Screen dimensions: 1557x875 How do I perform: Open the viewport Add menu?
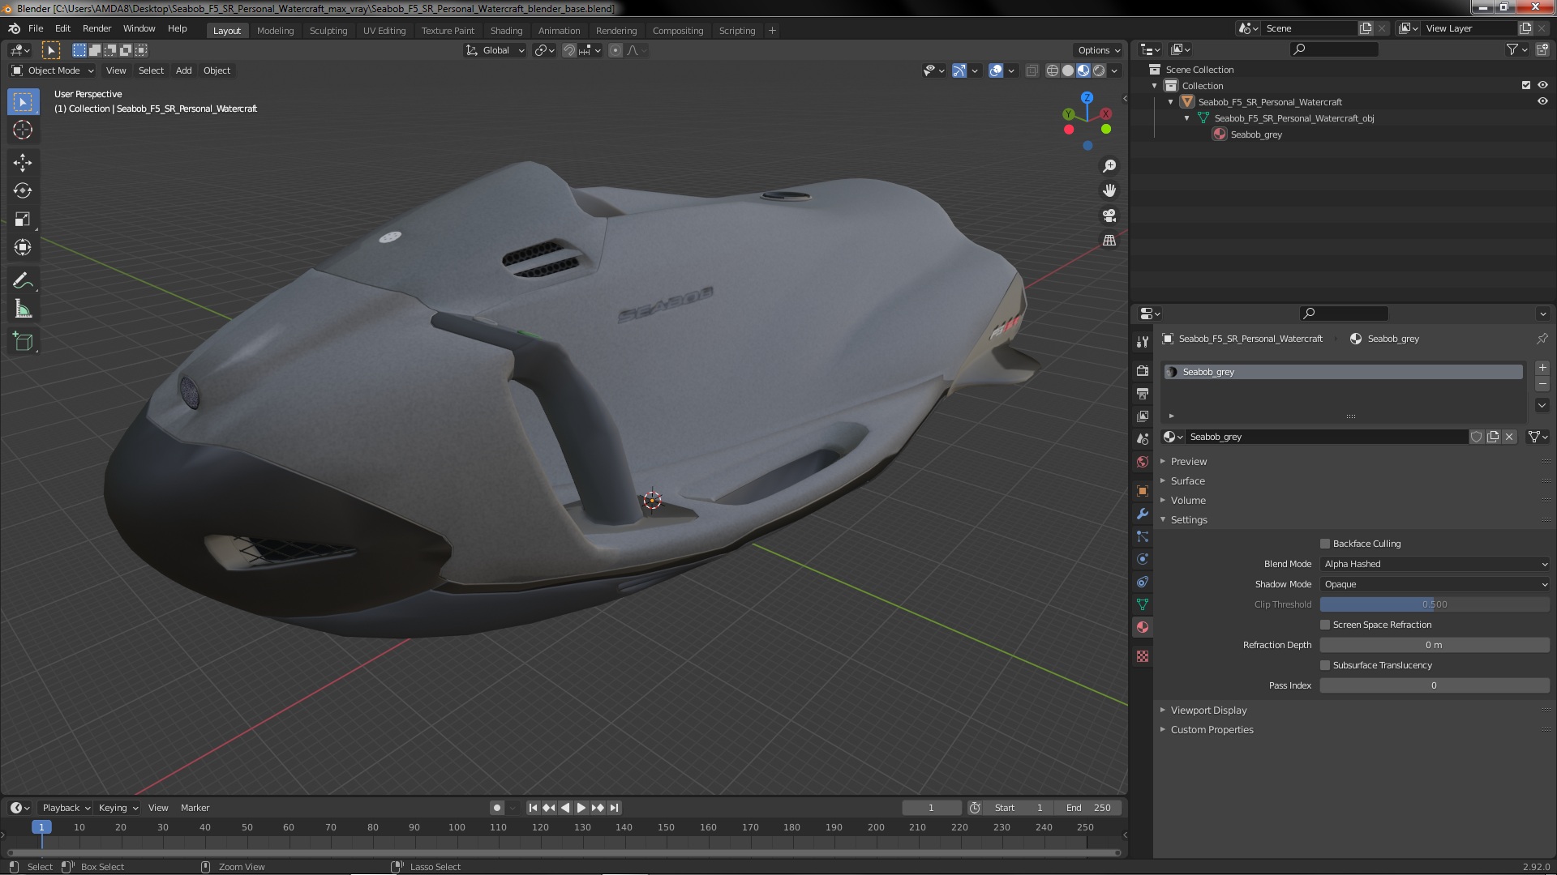click(184, 70)
